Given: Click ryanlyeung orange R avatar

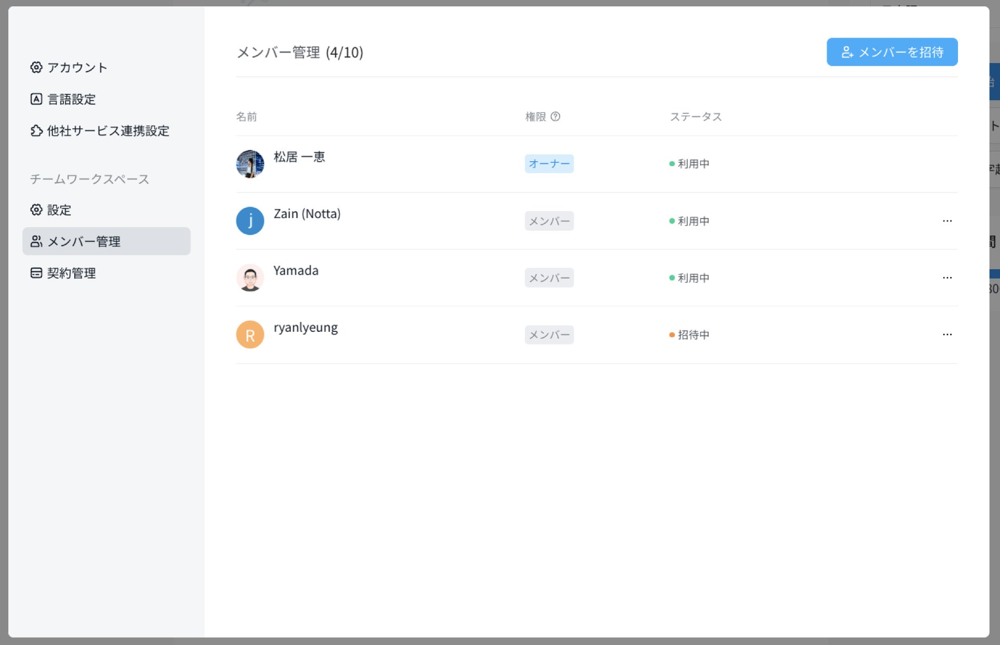Looking at the screenshot, I should [250, 335].
